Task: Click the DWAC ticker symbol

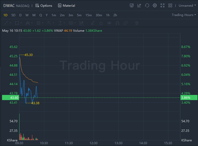Action: click(x=9, y=6)
